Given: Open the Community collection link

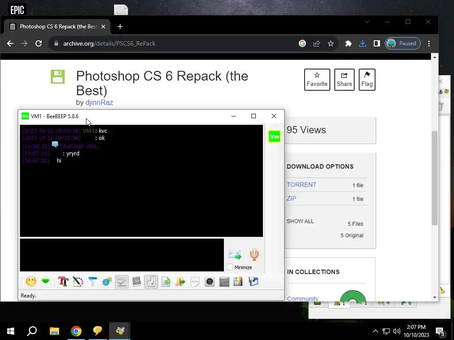Looking at the screenshot, I should pos(302,298).
